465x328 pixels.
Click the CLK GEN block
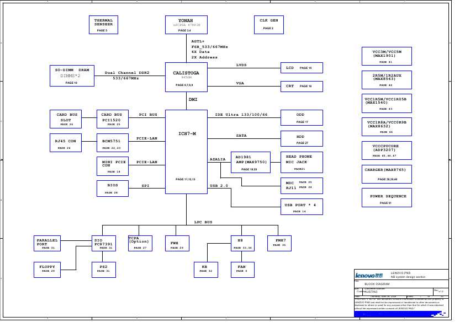click(x=269, y=25)
